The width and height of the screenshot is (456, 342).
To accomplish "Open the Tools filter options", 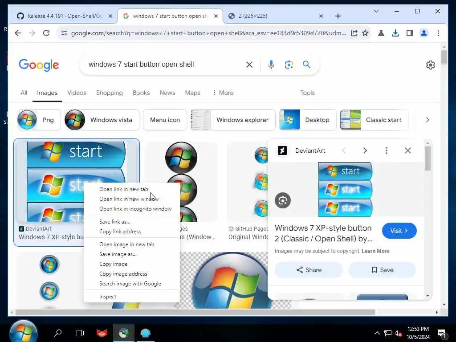I will pos(307,93).
